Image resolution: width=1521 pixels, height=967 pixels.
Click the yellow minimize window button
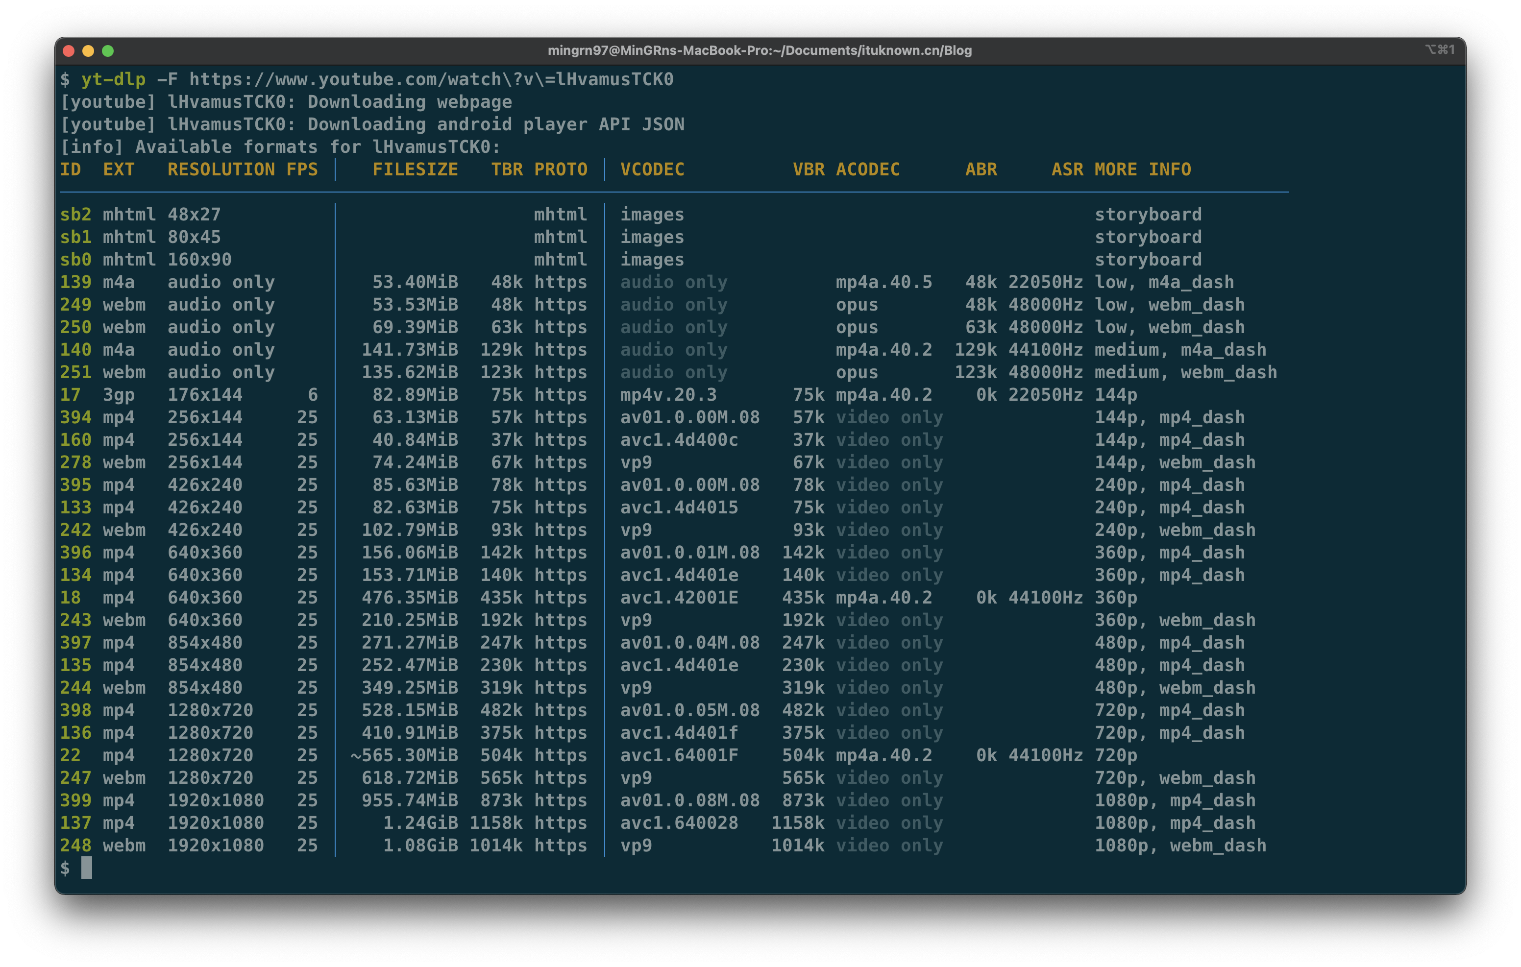[88, 50]
